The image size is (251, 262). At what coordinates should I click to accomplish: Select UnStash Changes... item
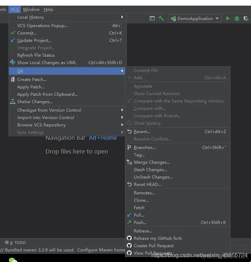click(178, 177)
